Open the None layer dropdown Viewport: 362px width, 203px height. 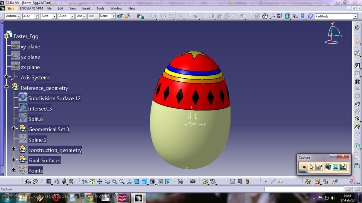(x=113, y=16)
